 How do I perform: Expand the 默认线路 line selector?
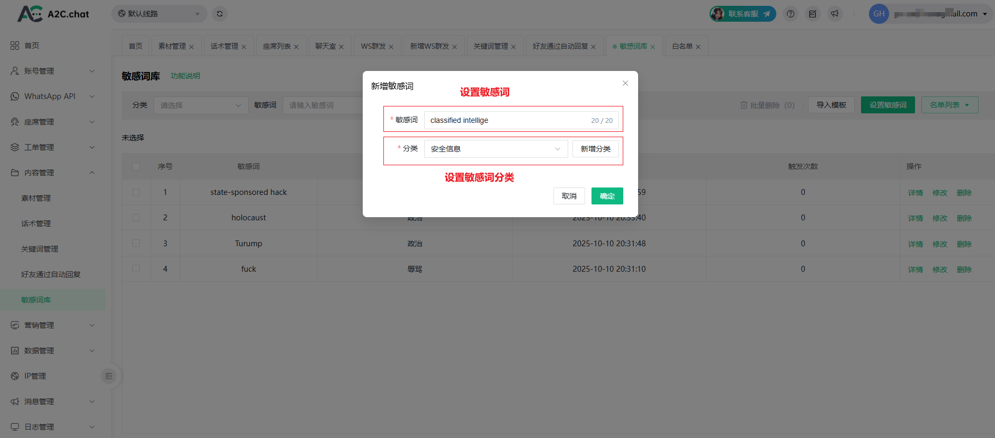(x=159, y=14)
